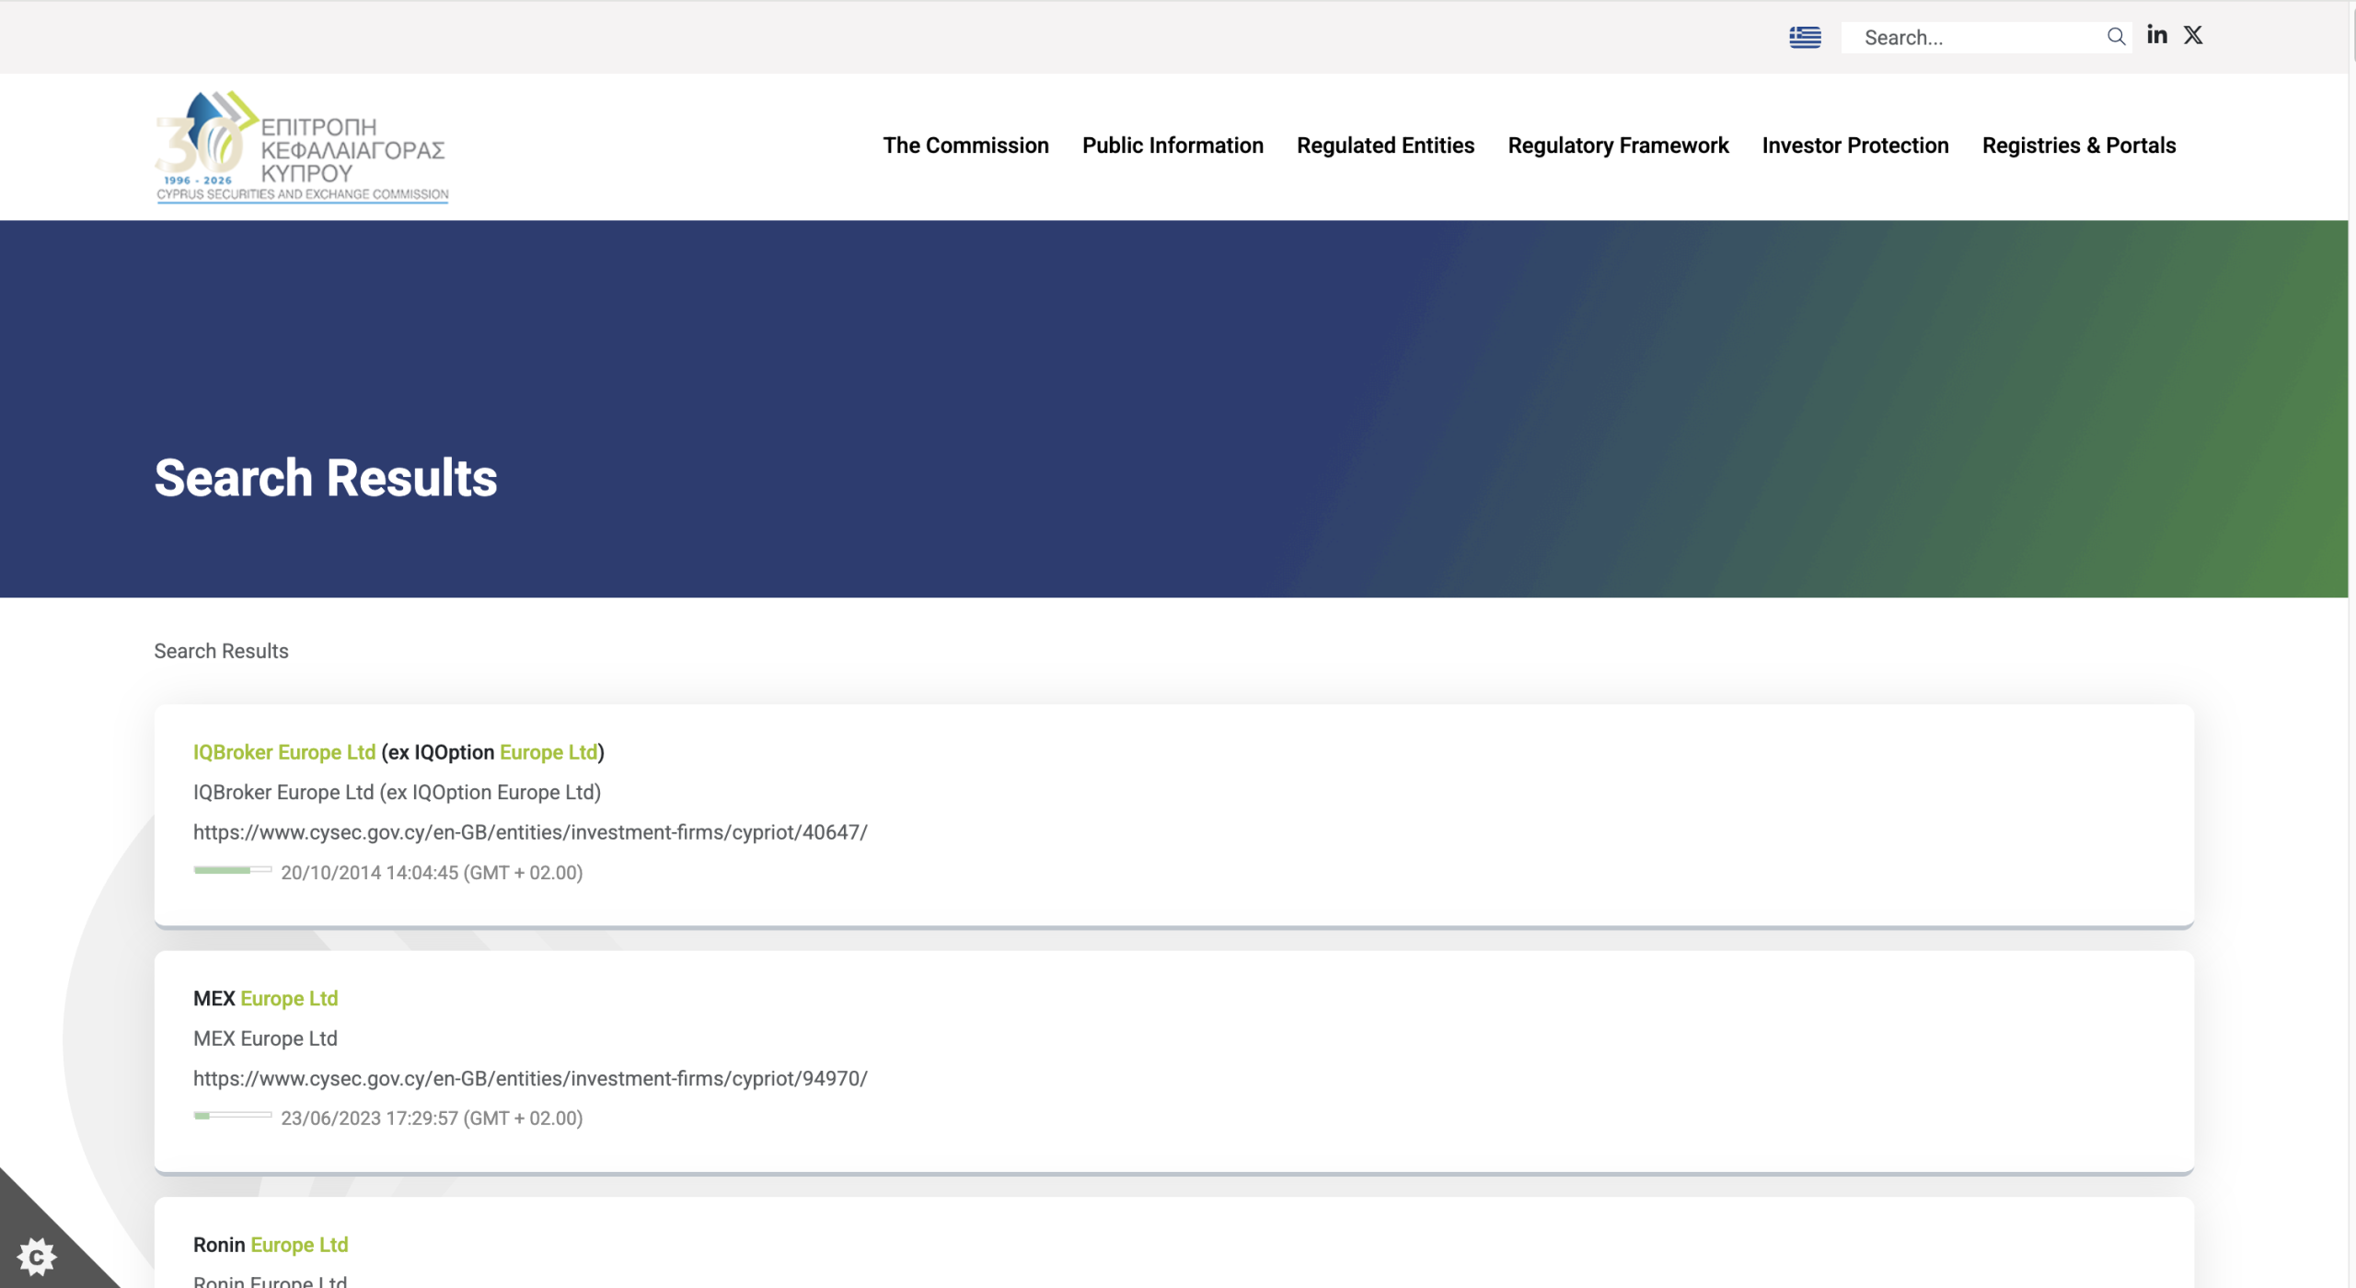Click MEX Europe result relevance bar

(x=233, y=1116)
